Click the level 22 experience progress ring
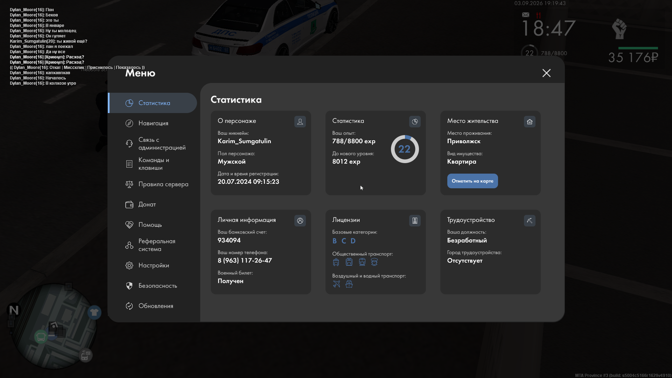The width and height of the screenshot is (672, 378). point(405,149)
